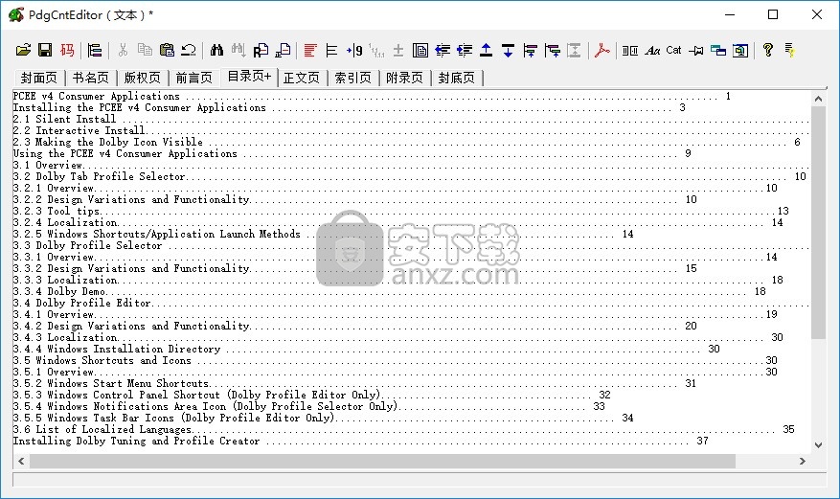This screenshot has height=499, width=840.
Task: Click the "2.1 Silent Install" line
Action: (x=412, y=120)
